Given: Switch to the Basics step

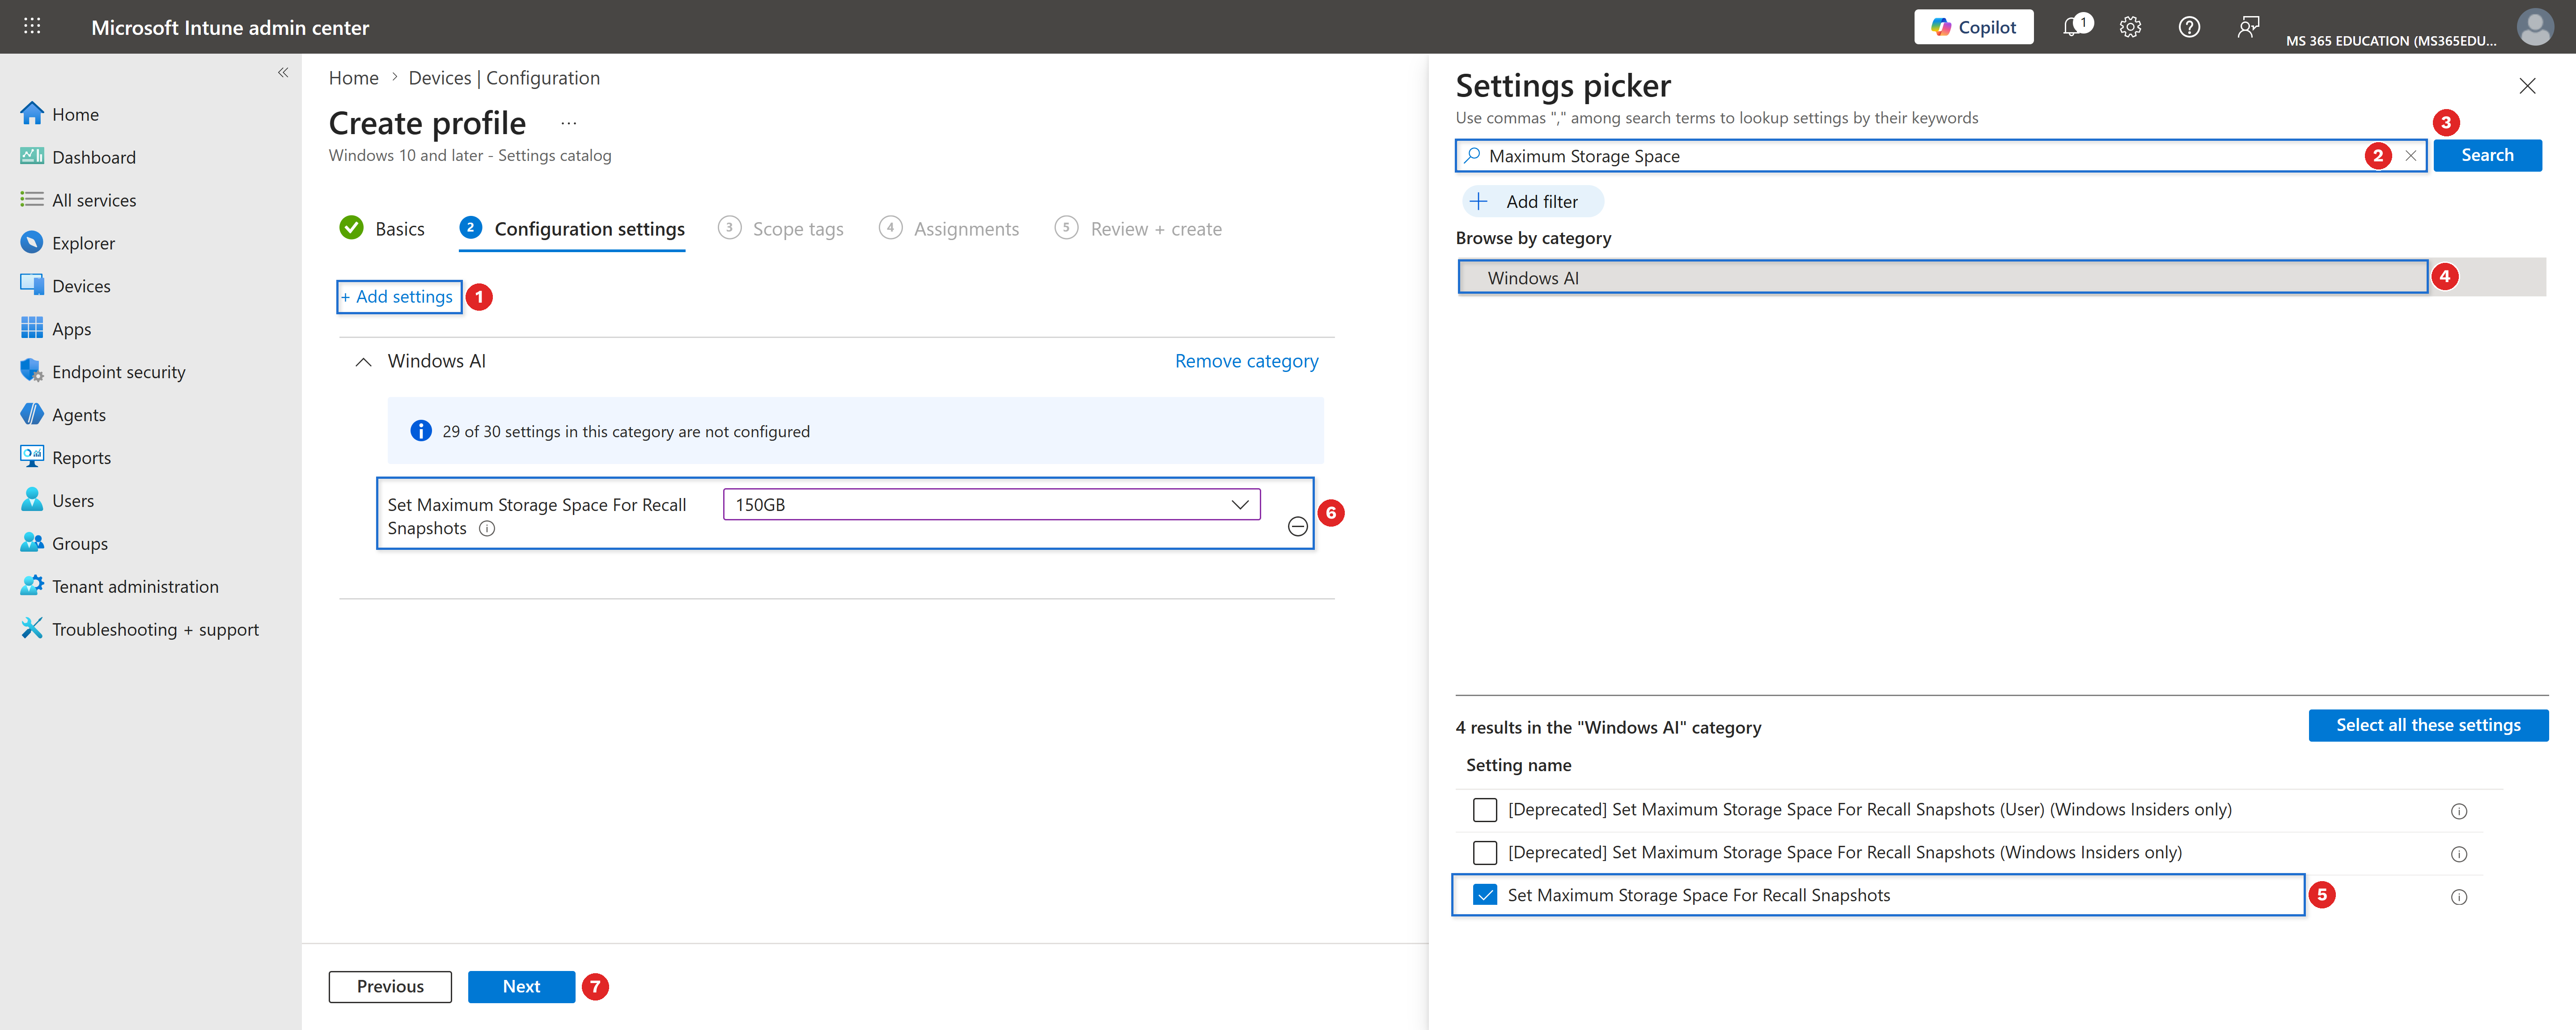Looking at the screenshot, I should click(382, 228).
